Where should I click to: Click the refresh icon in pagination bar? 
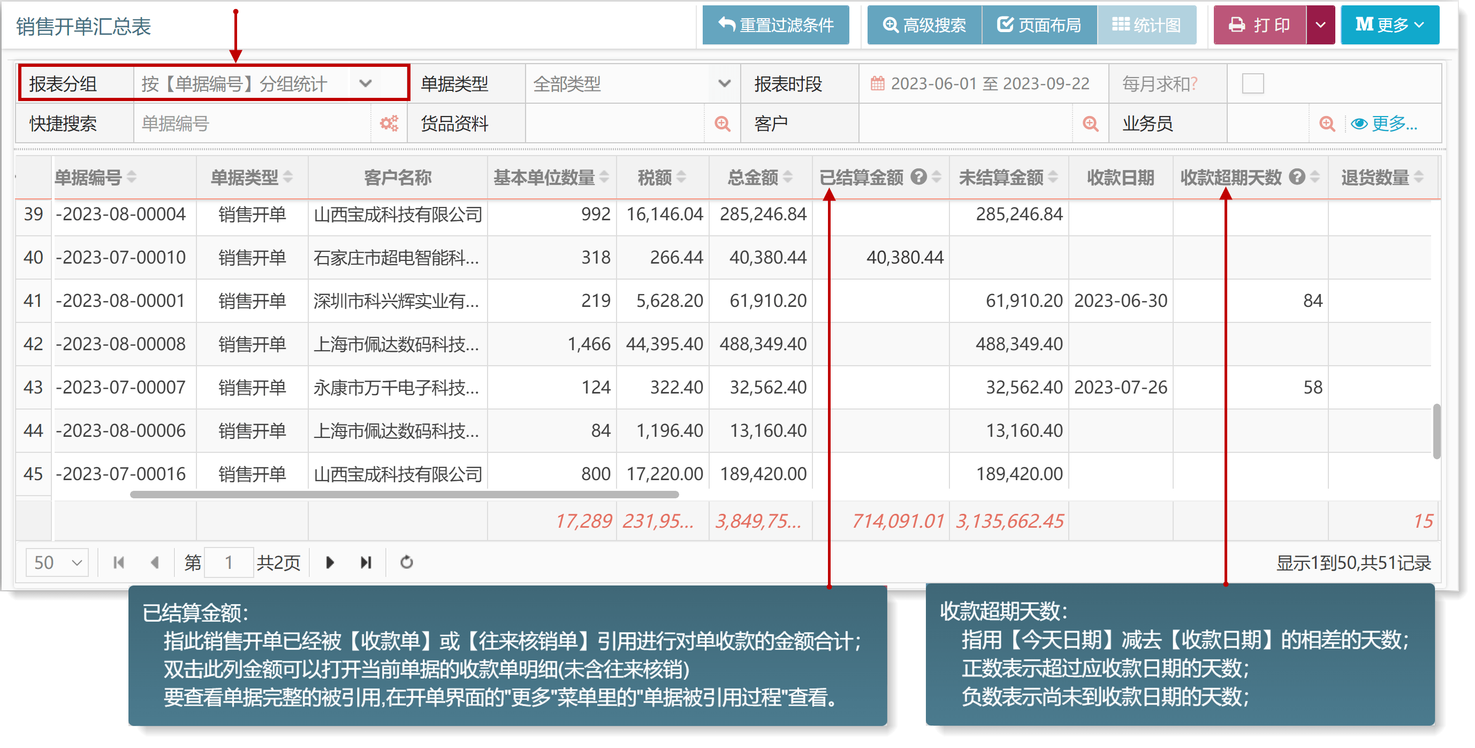[x=407, y=562]
